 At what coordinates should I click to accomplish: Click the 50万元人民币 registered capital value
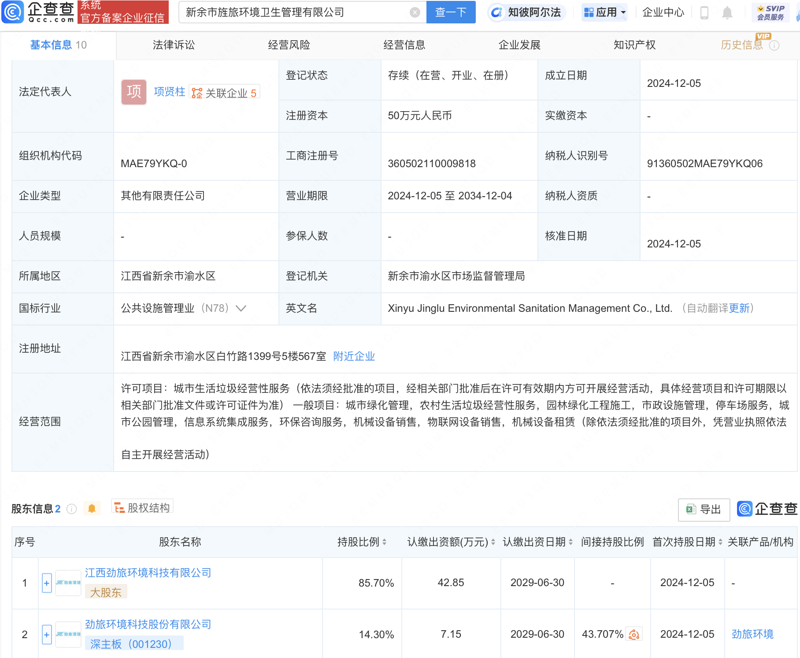[420, 116]
